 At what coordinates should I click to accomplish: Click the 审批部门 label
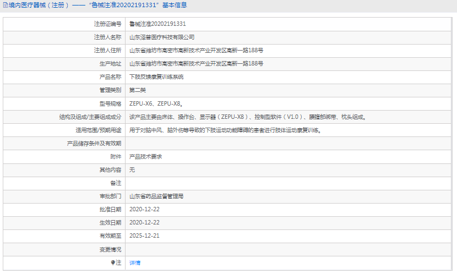point(110,196)
